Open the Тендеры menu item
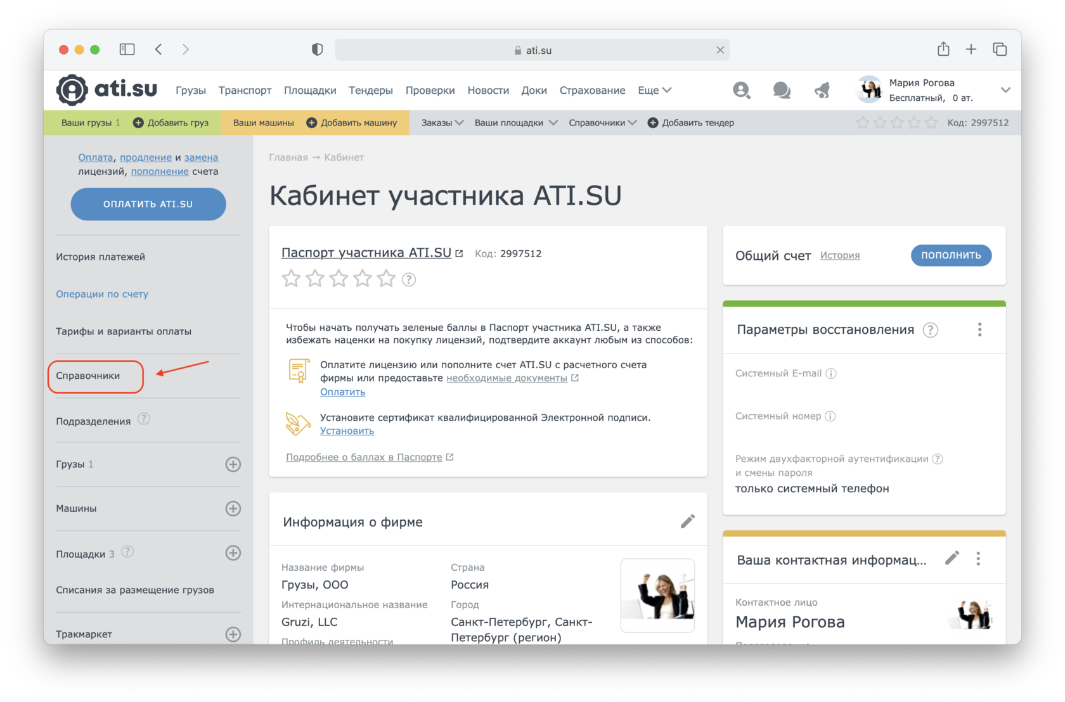 click(x=371, y=91)
